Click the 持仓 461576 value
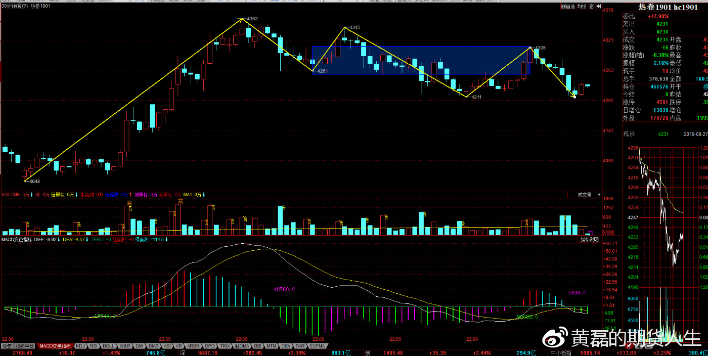708x356 pixels. coord(659,86)
